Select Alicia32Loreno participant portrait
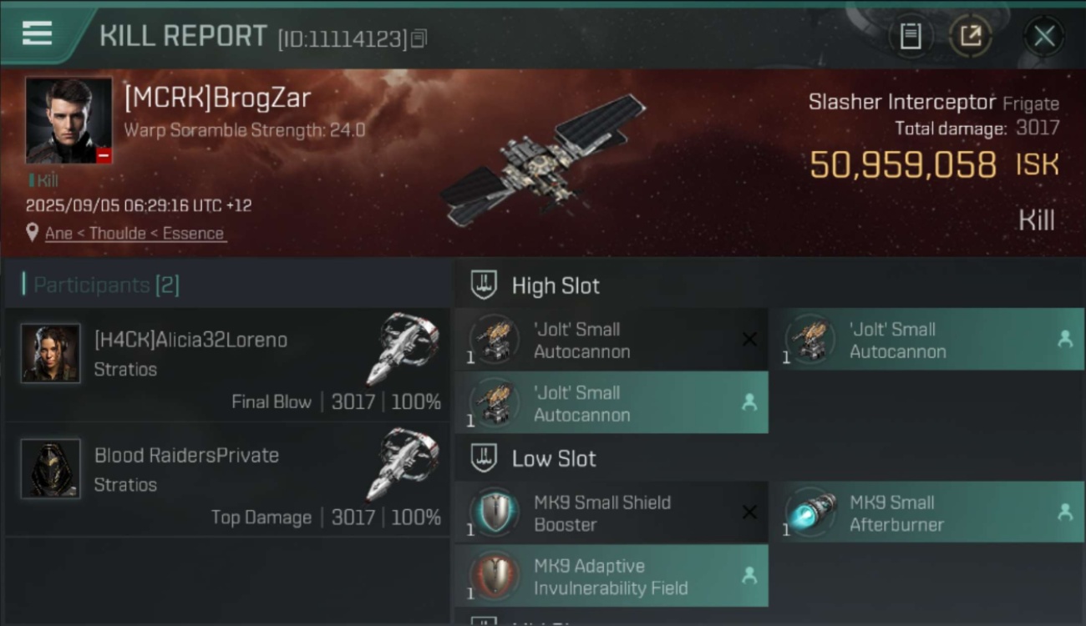This screenshot has width=1086, height=626. pos(50,353)
